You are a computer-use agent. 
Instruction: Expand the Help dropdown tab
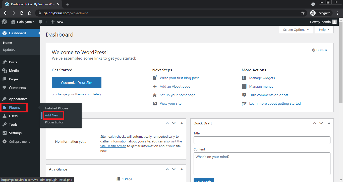pos(324,30)
